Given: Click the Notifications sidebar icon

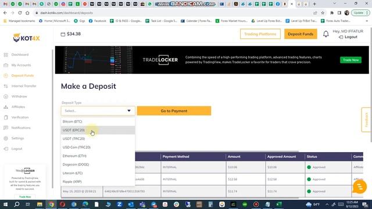Looking at the screenshot, I should 6,128.
